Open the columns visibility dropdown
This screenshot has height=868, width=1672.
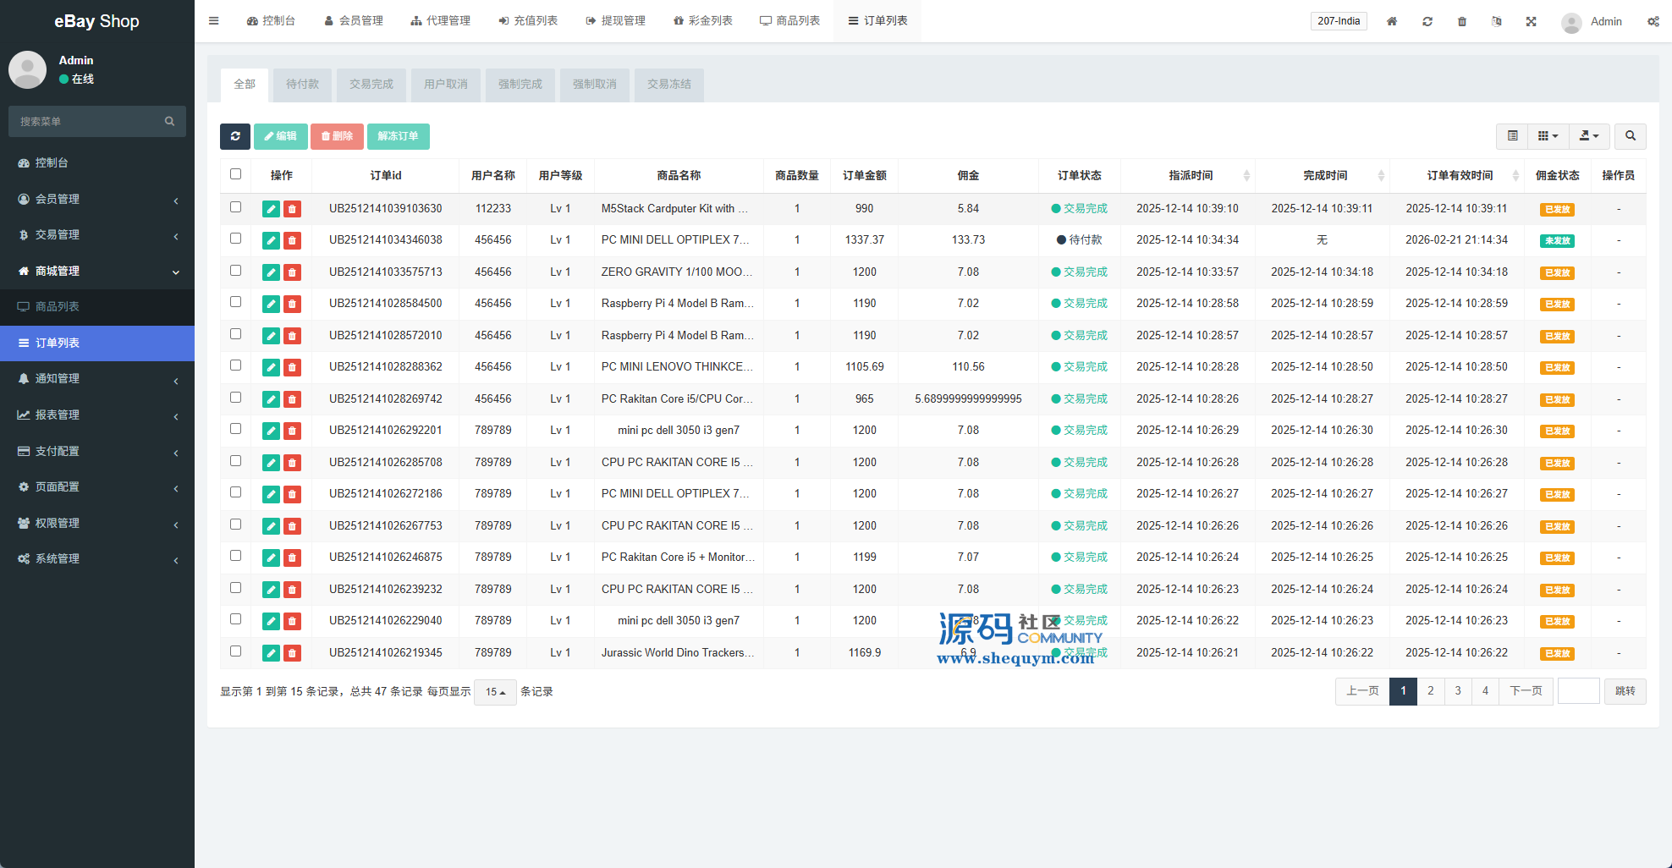click(1548, 136)
